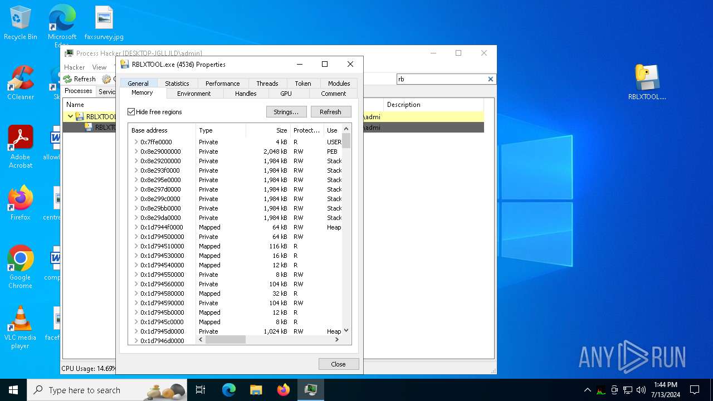
Task: Switch to the Modules tab
Action: pyautogui.click(x=339, y=84)
